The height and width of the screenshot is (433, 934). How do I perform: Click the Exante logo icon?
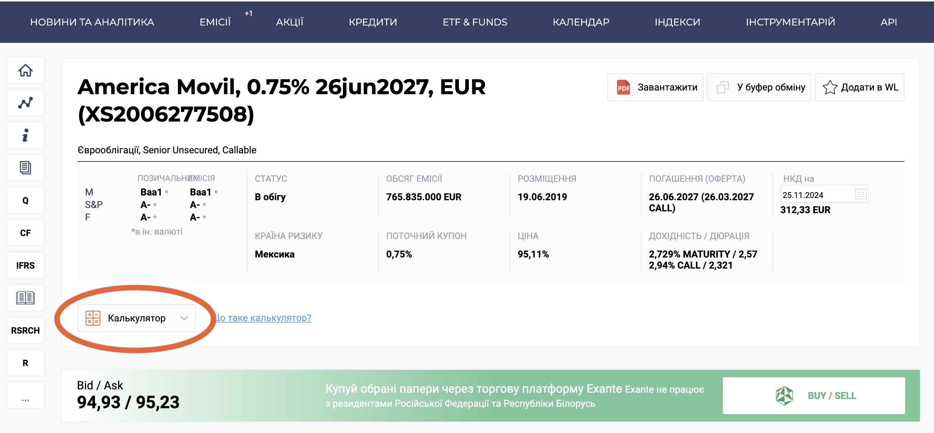[x=784, y=396]
